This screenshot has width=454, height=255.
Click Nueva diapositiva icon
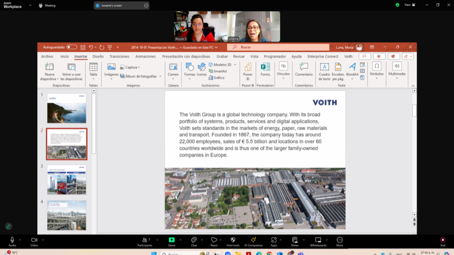pyautogui.click(x=49, y=67)
